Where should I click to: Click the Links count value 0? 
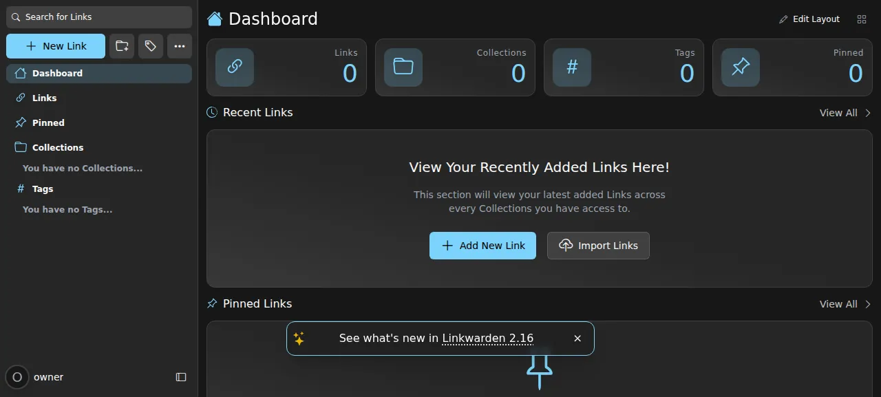coord(350,74)
